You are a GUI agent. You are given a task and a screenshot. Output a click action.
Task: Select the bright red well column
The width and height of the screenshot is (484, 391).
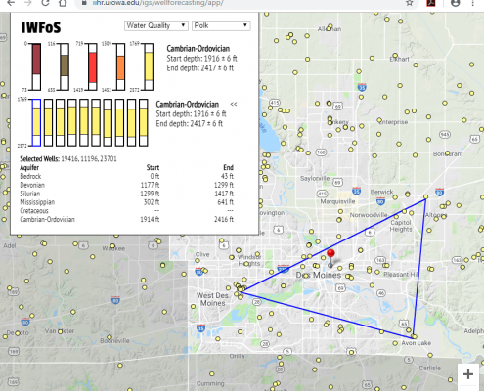coord(93,66)
